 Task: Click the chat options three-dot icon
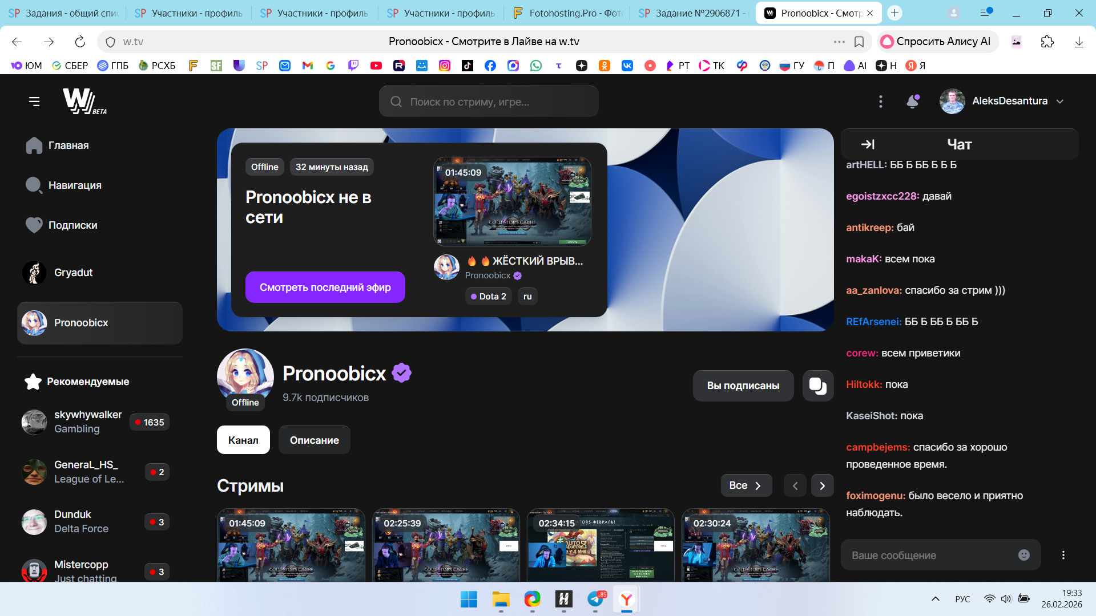pyautogui.click(x=1063, y=555)
